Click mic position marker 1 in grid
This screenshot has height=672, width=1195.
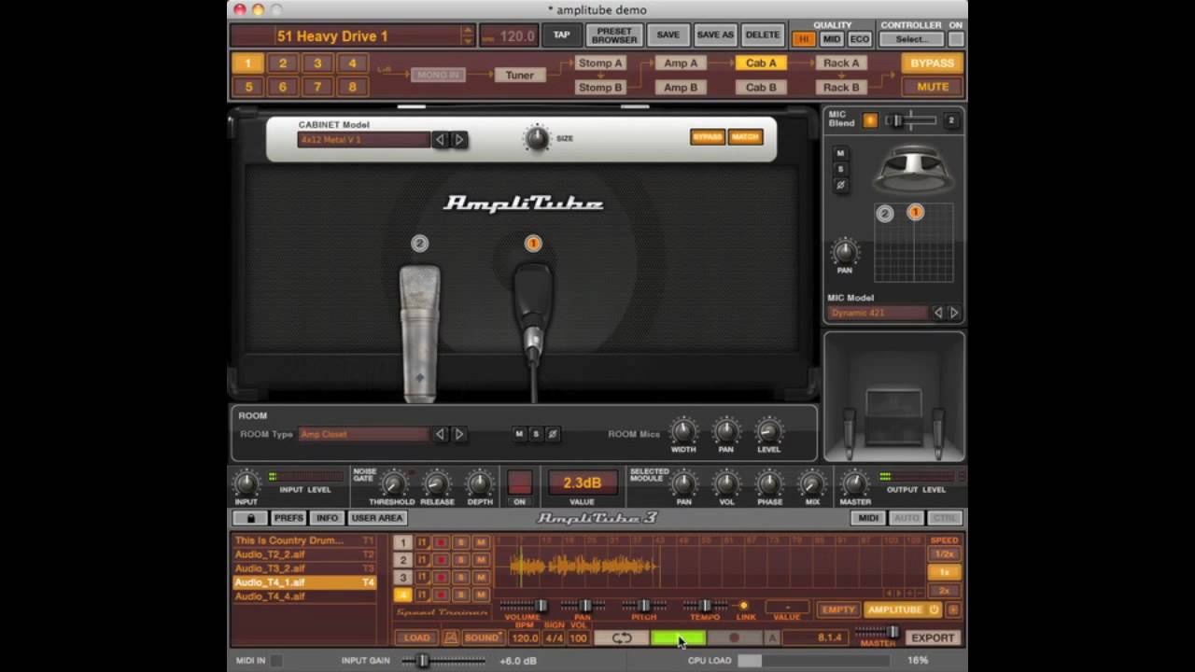point(915,213)
